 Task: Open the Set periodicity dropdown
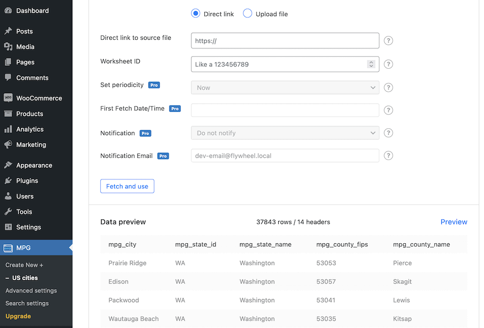[285, 88]
